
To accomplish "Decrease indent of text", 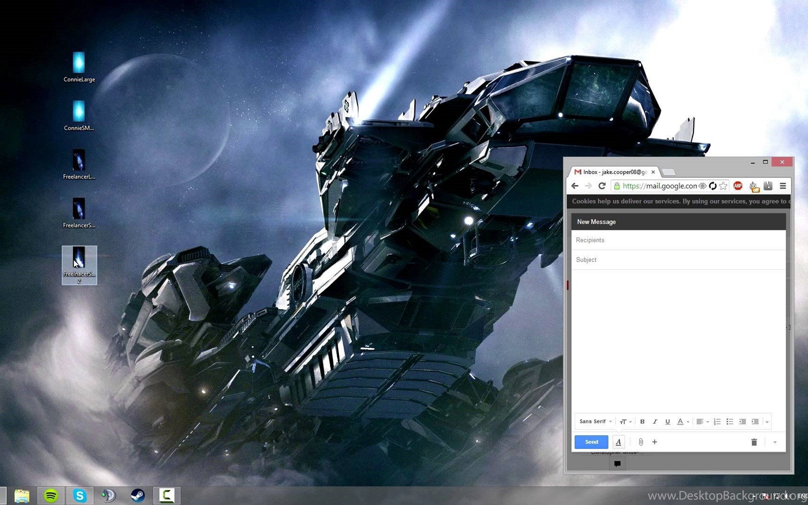I will pos(742,422).
